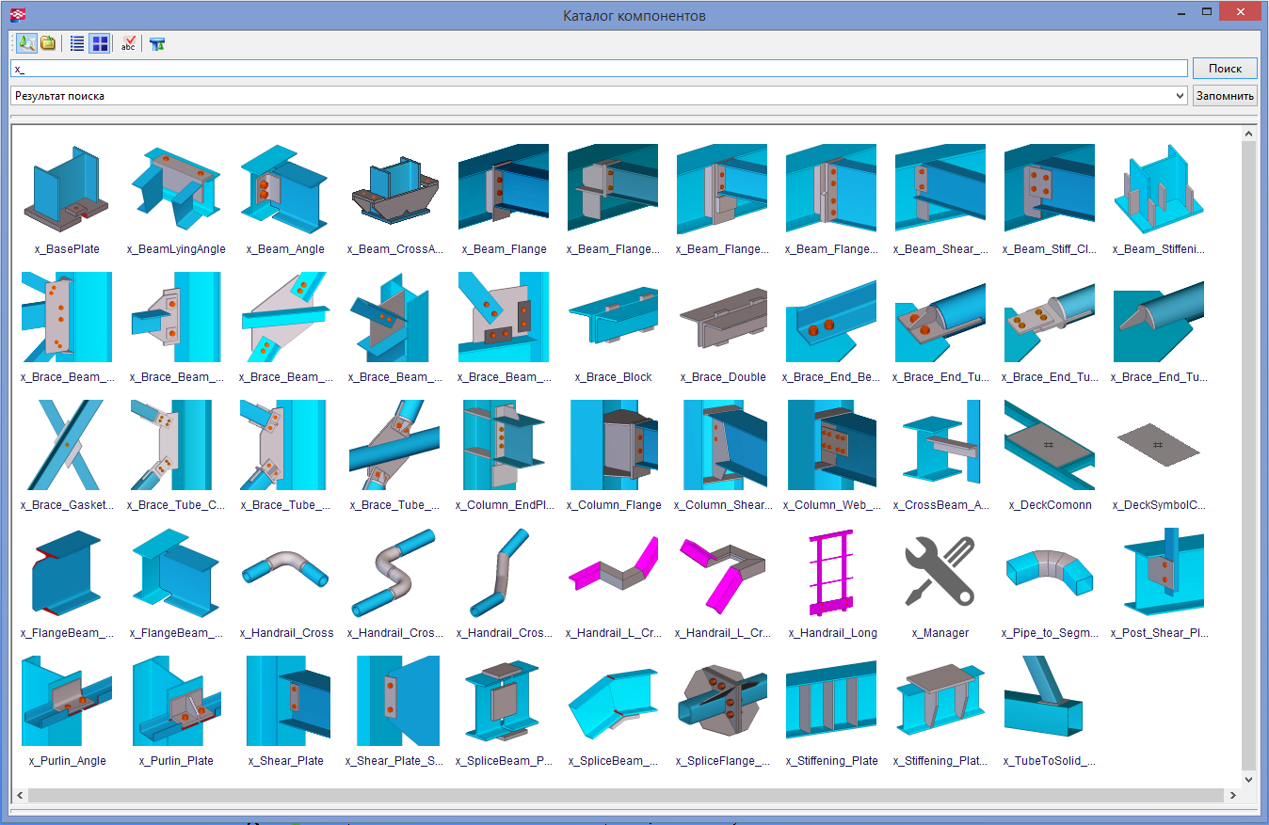This screenshot has height=825, width=1269.
Task: Toggle the thumbnails grid view
Action: [x=100, y=43]
